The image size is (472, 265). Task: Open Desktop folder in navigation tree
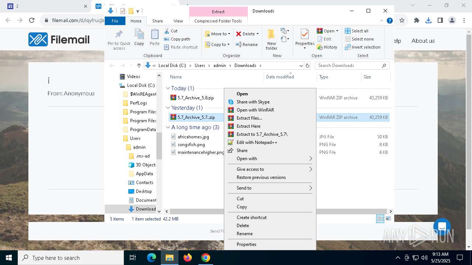(x=143, y=191)
